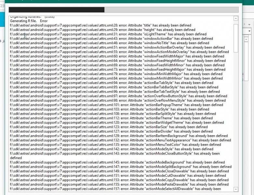This screenshot has height=195, width=254.
Task: Select the "windowActionBar" error line
Action: (x=111, y=39)
